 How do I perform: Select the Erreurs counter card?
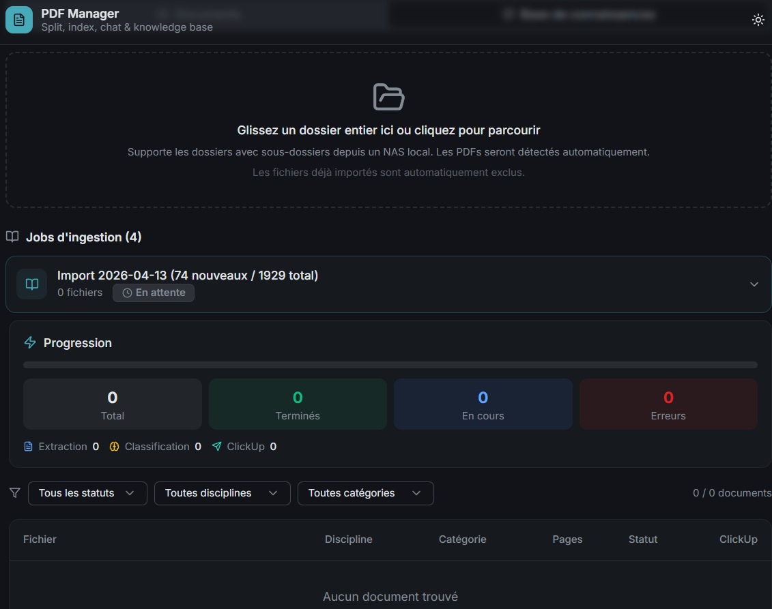click(668, 404)
